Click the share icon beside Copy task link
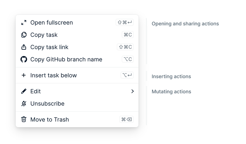Image resolution: width=246 pixels, height=144 pixels. pos(24,47)
